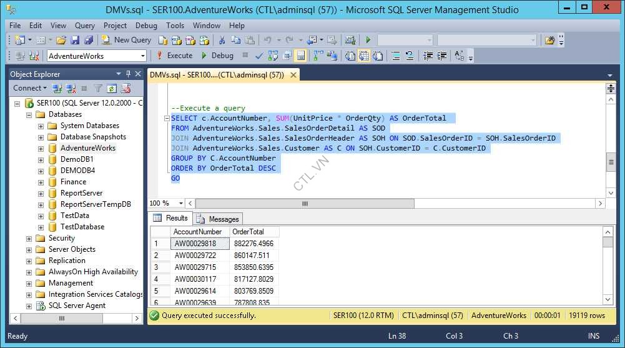Toggle Results to Text output mode
Screen dimensions: 625x348
click(x=351, y=56)
